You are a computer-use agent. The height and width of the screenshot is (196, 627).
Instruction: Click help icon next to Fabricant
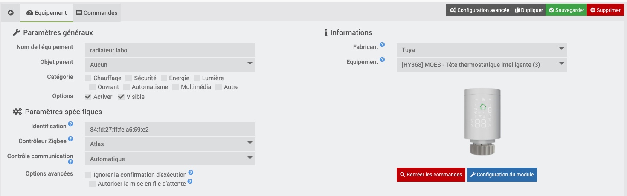[382, 45]
